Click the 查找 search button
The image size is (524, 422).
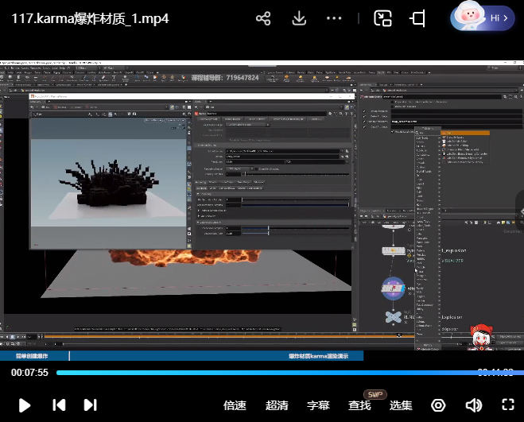coord(359,405)
